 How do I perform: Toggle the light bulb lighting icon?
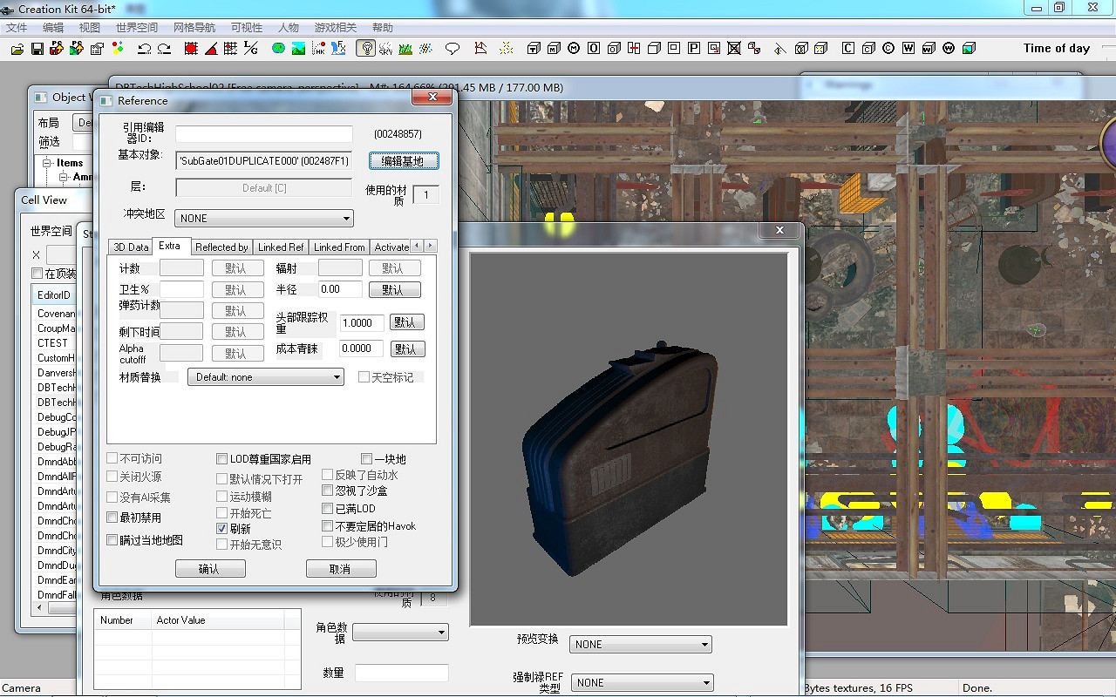[x=366, y=49]
